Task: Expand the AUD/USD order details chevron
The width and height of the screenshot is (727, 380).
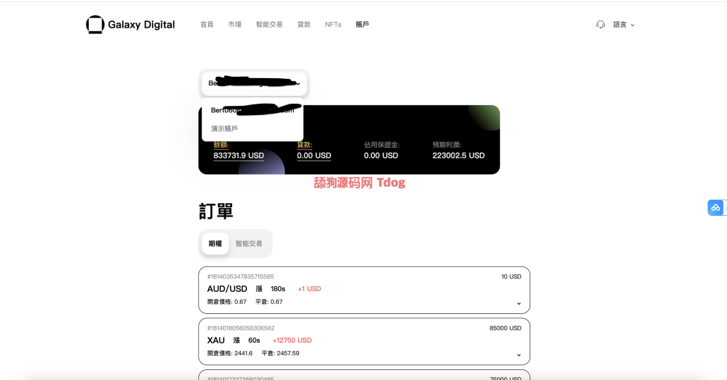Action: tap(519, 303)
